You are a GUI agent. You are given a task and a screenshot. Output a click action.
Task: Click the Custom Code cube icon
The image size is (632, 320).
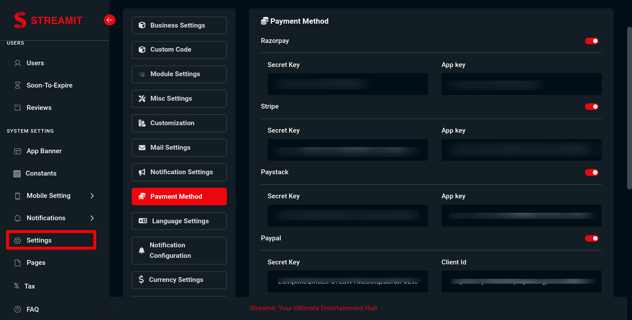pyautogui.click(x=142, y=49)
